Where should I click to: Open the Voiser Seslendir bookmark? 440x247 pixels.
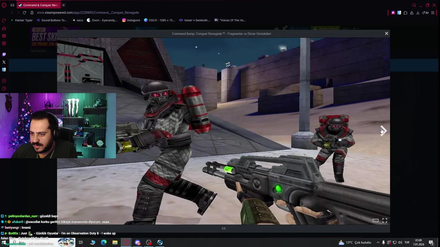click(195, 20)
